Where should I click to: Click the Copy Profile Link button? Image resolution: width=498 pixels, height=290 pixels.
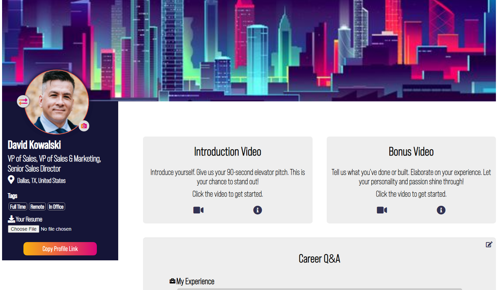pyautogui.click(x=60, y=249)
